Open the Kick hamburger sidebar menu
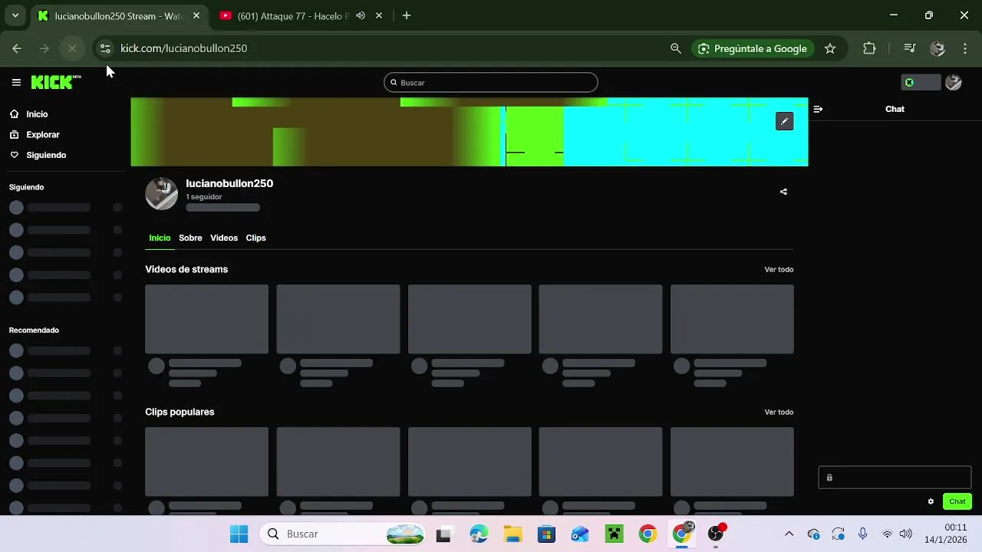 click(16, 83)
